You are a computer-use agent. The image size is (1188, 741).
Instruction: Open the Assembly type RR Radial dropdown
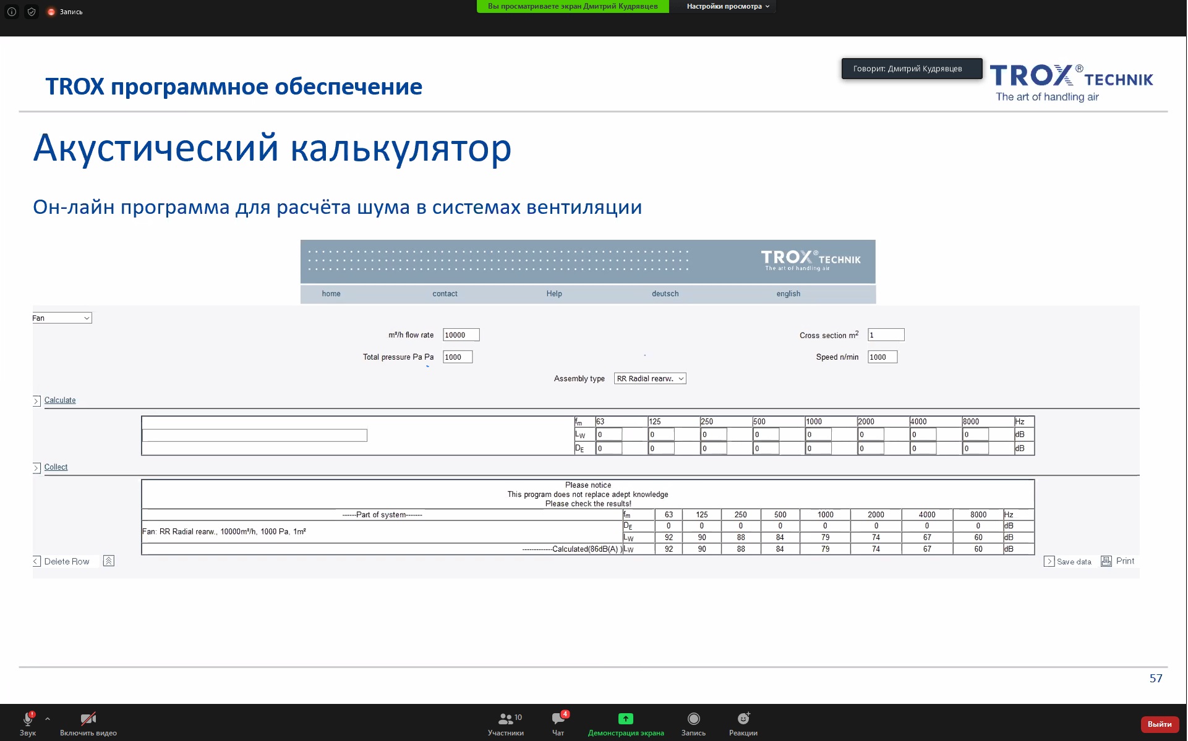point(650,378)
